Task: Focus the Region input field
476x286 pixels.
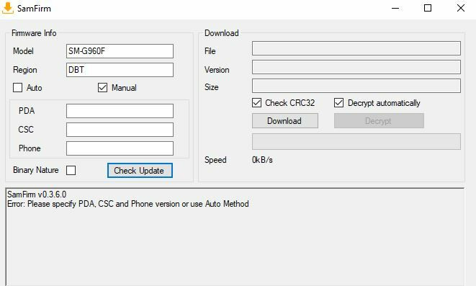Action: point(120,70)
